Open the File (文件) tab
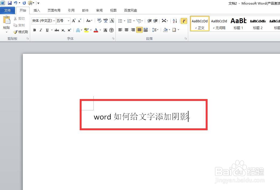 click(8, 10)
